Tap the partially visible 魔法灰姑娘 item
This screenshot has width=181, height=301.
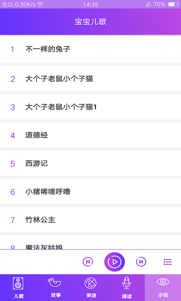coord(90,242)
